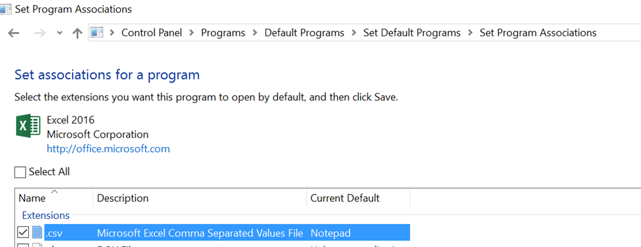Screen dimensions: 641x247
Task: Uncheck the .csv extension checkbox
Action: [x=23, y=233]
